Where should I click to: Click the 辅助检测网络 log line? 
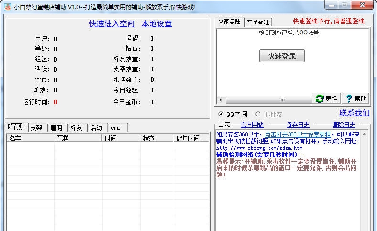coord(259,154)
